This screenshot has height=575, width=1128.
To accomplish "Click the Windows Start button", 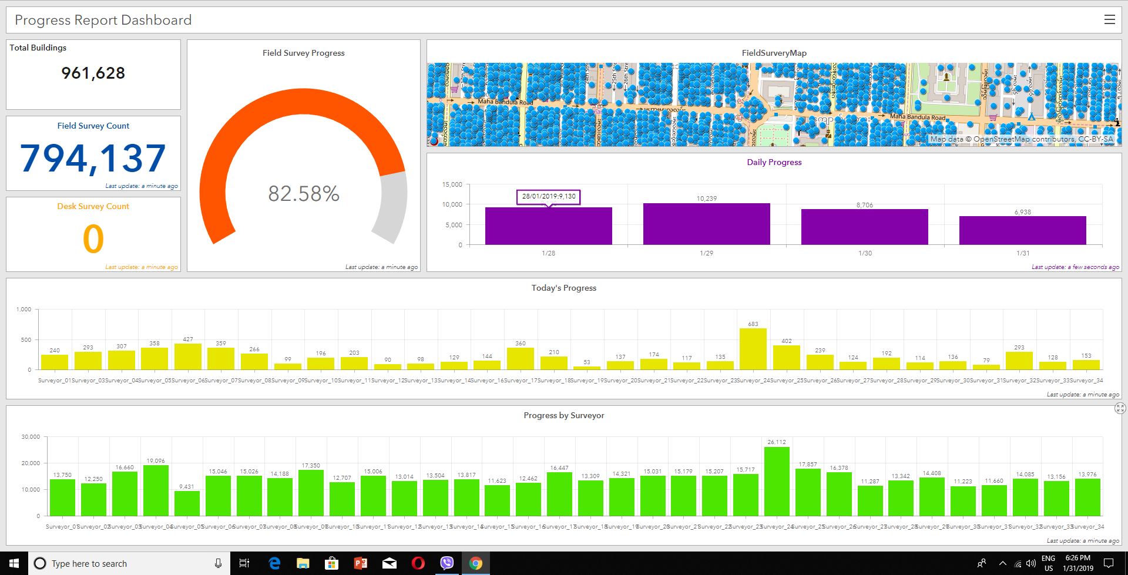I will [14, 563].
